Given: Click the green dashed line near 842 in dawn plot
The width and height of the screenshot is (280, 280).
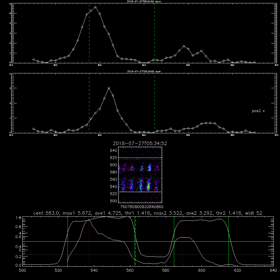Looking at the screenshot, I should [x=155, y=33].
